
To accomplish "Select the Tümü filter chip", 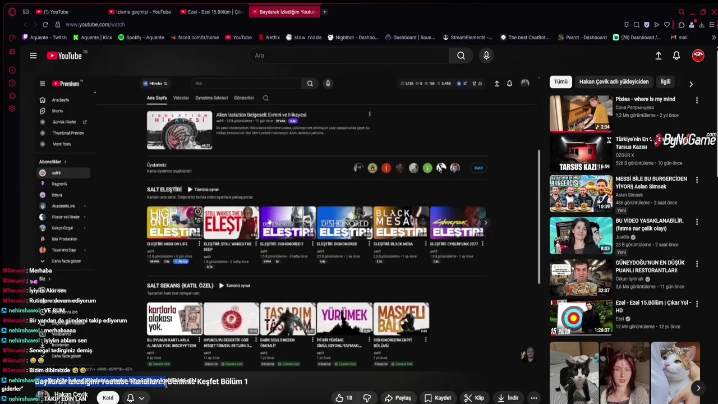I will pos(561,82).
